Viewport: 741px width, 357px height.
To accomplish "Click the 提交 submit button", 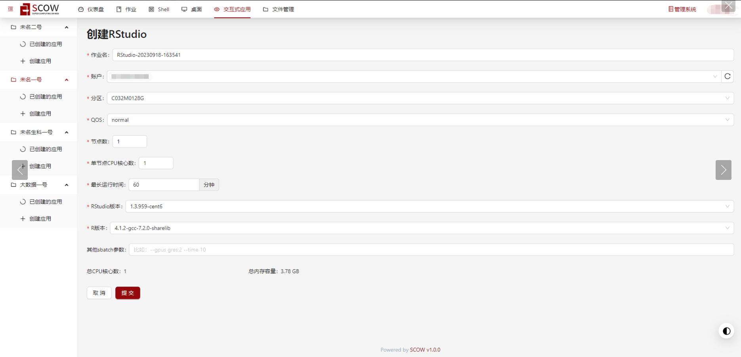I will coord(128,293).
